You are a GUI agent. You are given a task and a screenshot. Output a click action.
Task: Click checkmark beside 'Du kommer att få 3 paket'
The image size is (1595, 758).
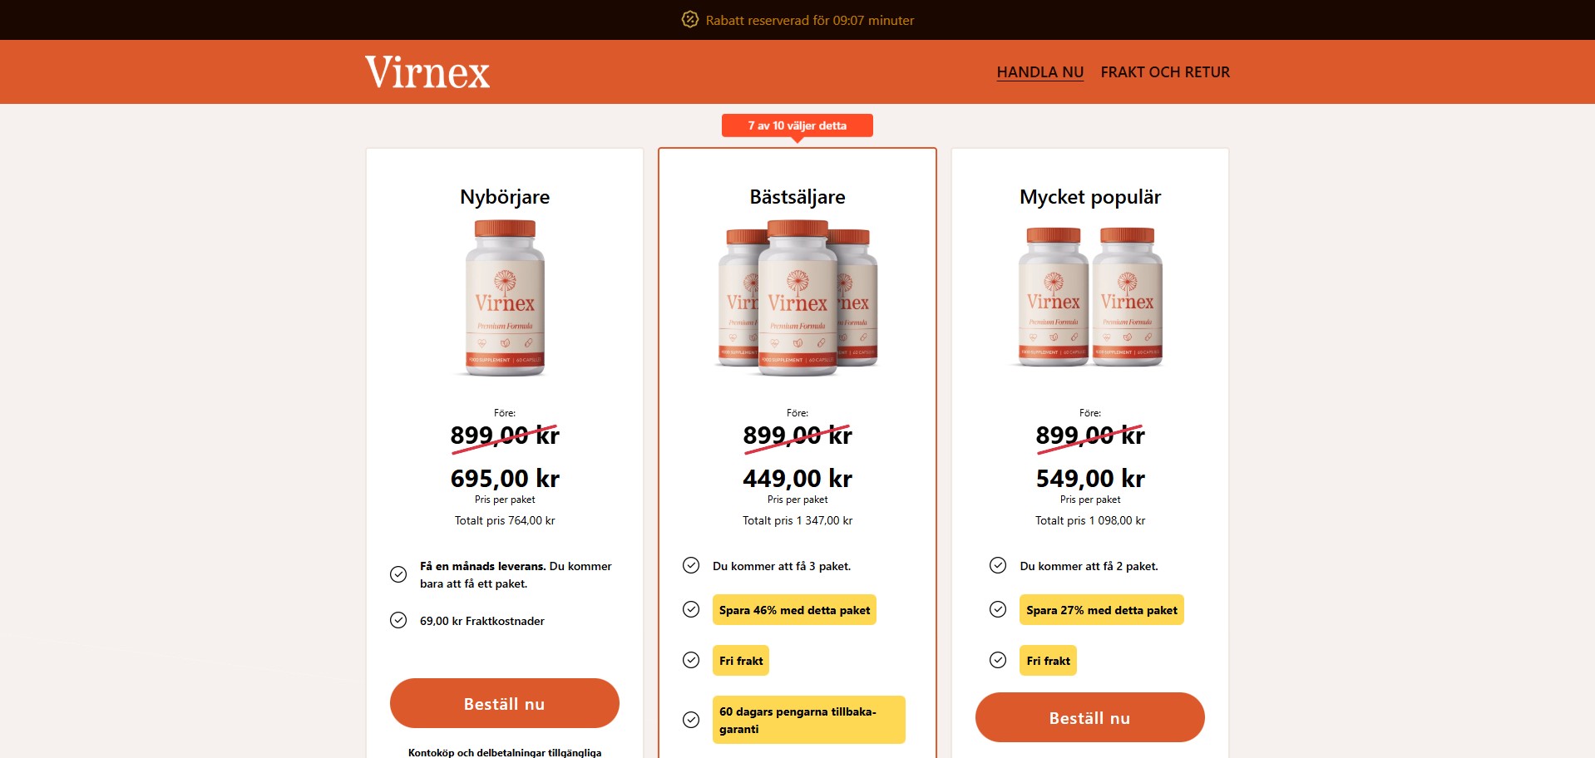691,565
